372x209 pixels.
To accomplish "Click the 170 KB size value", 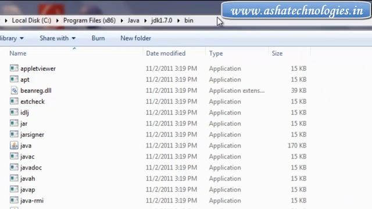I will tap(297, 146).
